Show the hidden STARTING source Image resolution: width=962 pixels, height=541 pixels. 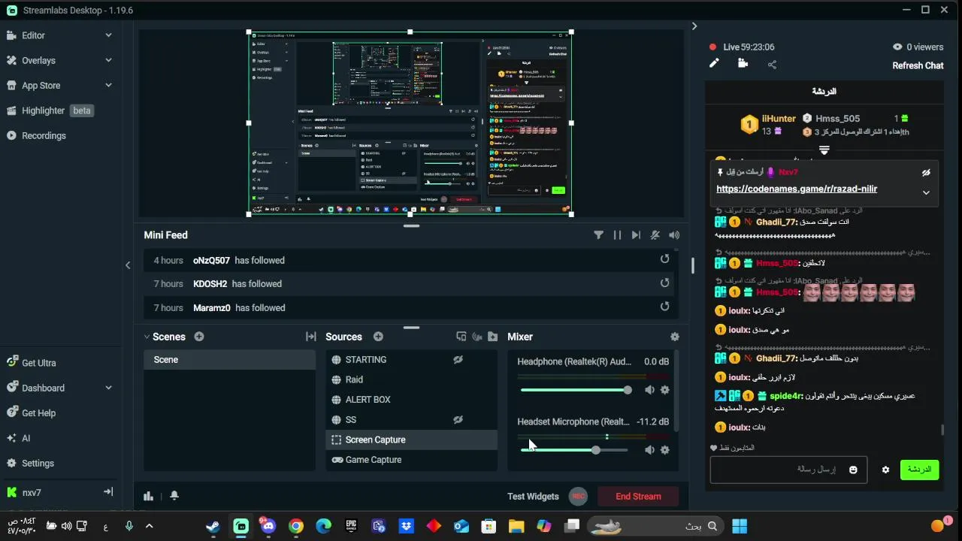point(458,360)
